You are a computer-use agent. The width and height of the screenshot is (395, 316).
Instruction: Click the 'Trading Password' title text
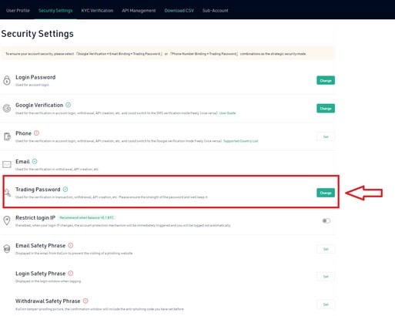click(38, 190)
